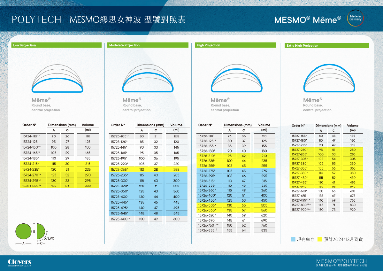Image resolution: width=383 pixels, height=271 pixels.
Task: Click order number 15726-835
Action: (208, 230)
